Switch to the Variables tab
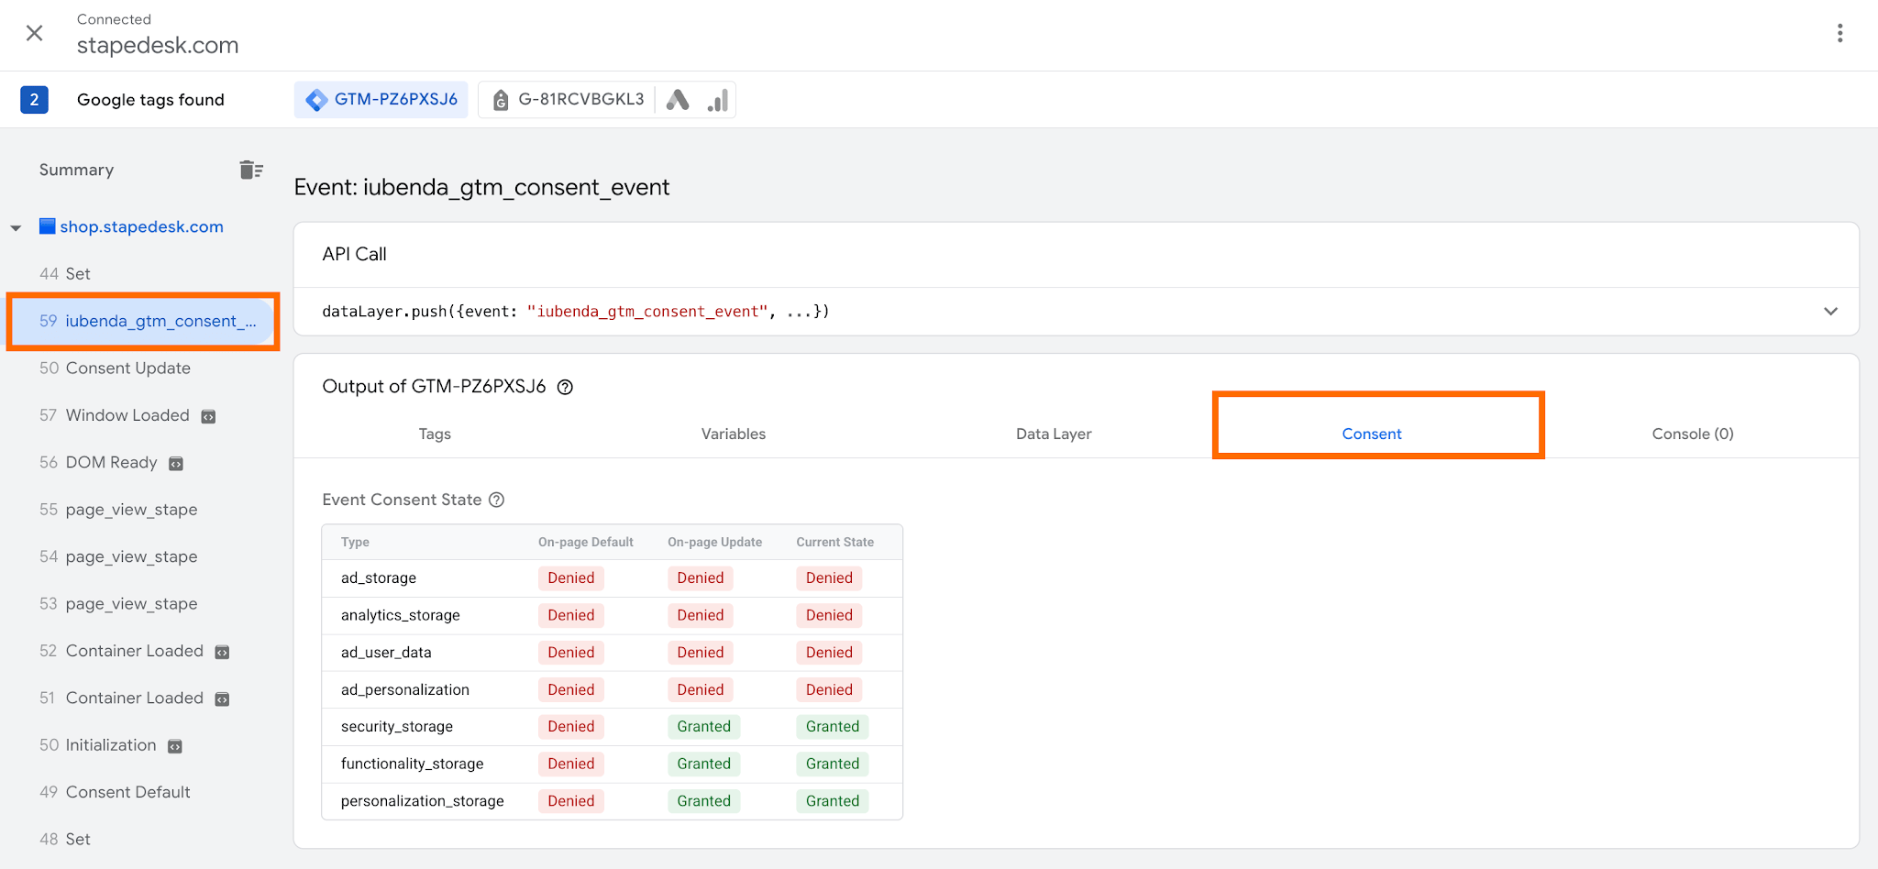 (x=734, y=434)
